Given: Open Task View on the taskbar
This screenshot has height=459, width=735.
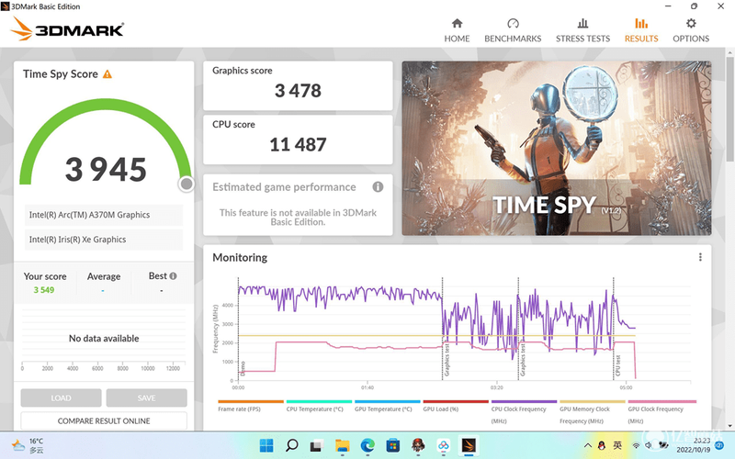Looking at the screenshot, I should point(316,445).
